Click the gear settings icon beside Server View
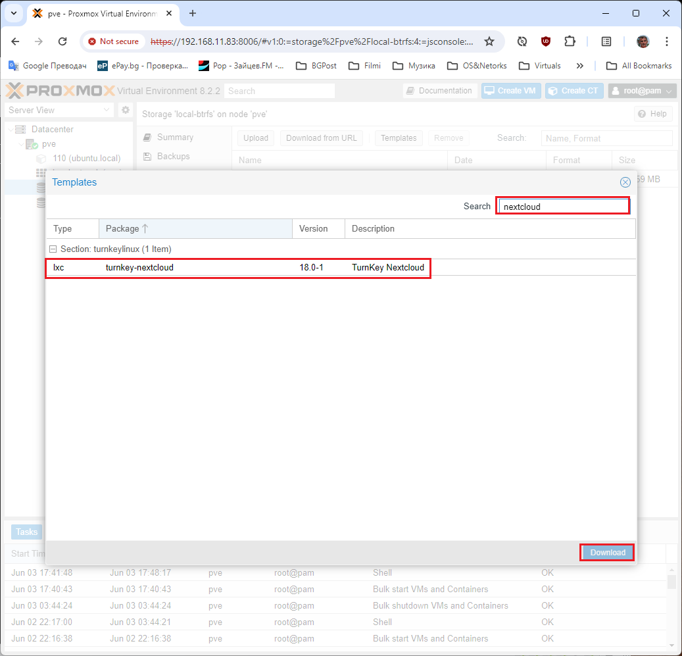The width and height of the screenshot is (682, 656). coord(125,110)
